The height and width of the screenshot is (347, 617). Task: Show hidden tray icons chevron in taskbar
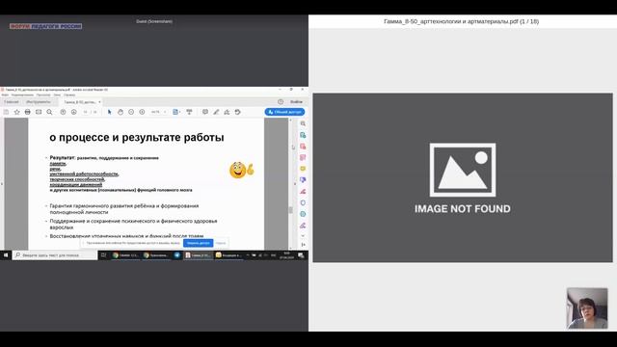(248, 255)
